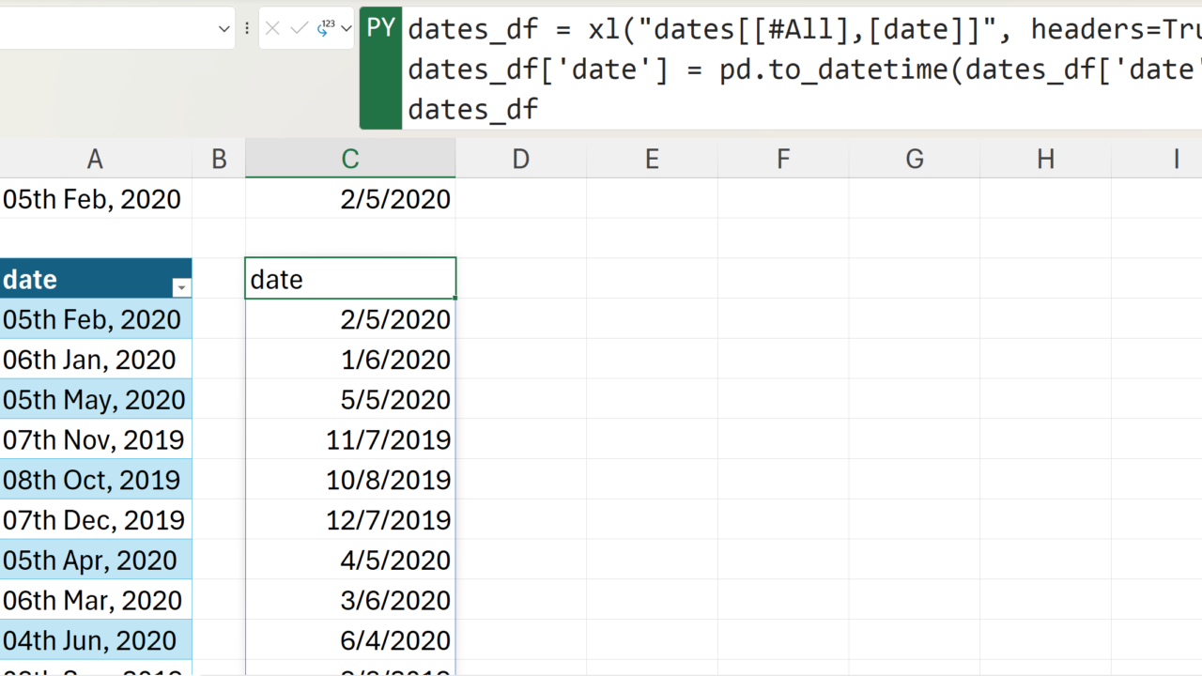Image resolution: width=1202 pixels, height=676 pixels.
Task: Click inside the Name Box field
Action: pyautogui.click(x=103, y=29)
